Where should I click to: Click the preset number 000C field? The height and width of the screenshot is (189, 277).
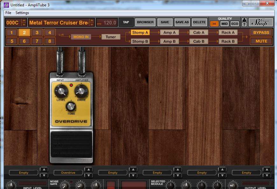click(13, 23)
